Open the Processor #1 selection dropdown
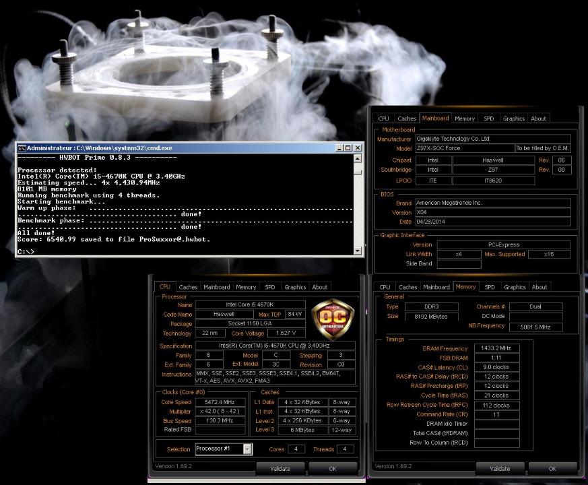Viewport: 588px width, 485px height. (247, 449)
